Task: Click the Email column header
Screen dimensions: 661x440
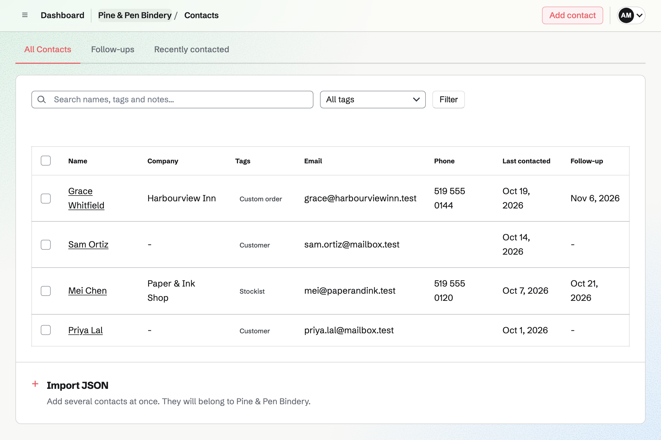Action: (313, 161)
